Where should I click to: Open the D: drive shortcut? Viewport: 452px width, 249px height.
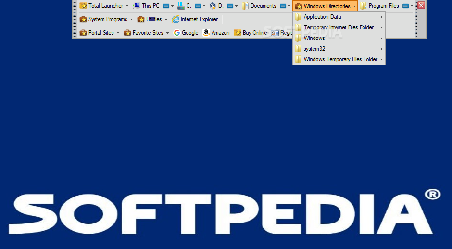pyautogui.click(x=216, y=6)
